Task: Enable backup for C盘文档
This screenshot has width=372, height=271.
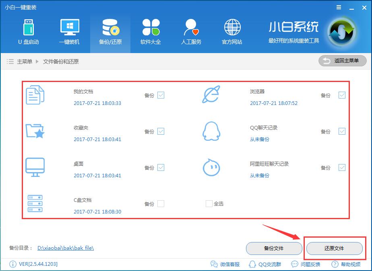Action: tap(161, 203)
